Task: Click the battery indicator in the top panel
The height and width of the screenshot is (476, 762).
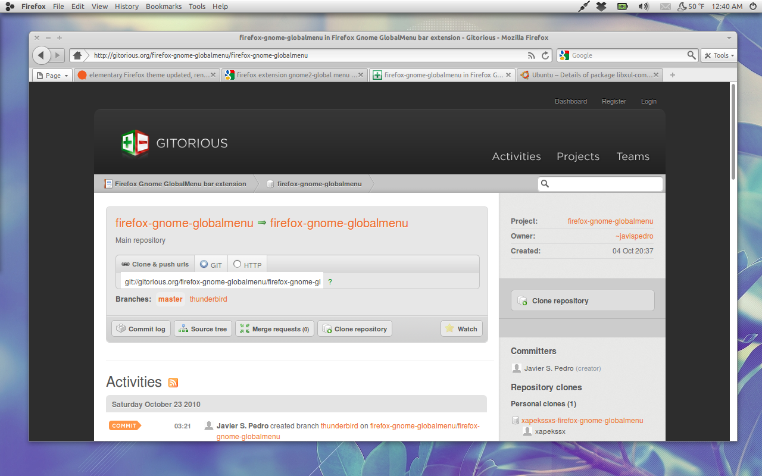Action: tap(623, 7)
